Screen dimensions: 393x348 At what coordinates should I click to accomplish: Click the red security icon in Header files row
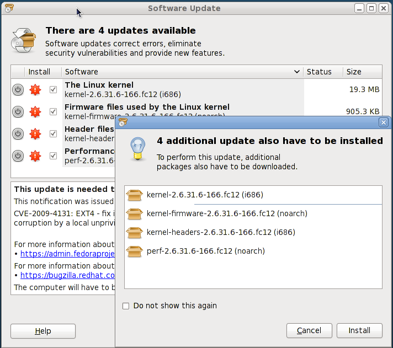click(x=35, y=133)
